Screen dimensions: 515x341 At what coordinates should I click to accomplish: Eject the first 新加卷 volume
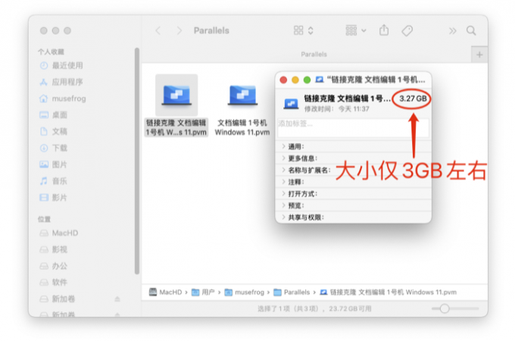pyautogui.click(x=117, y=299)
